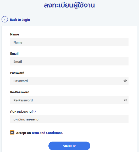The width and height of the screenshot is (139, 152).
Task: Click the circular back arrow icon
Action: 4,19
